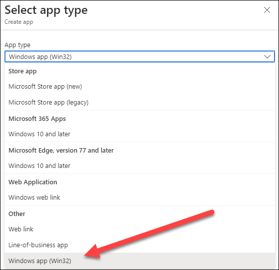This screenshot has width=279, height=270.
Task: Click the Other group header
Action: point(17,214)
